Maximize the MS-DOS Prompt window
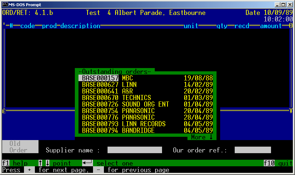 (283, 4)
